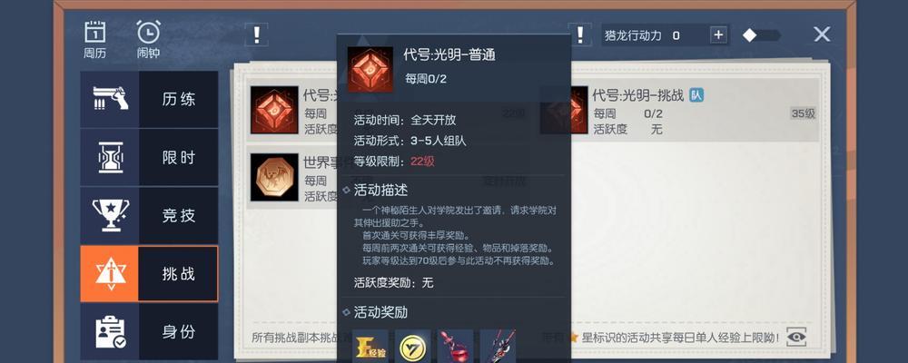Open the 身份 tab
Viewport: 908px width, 363px height.
click(150, 332)
